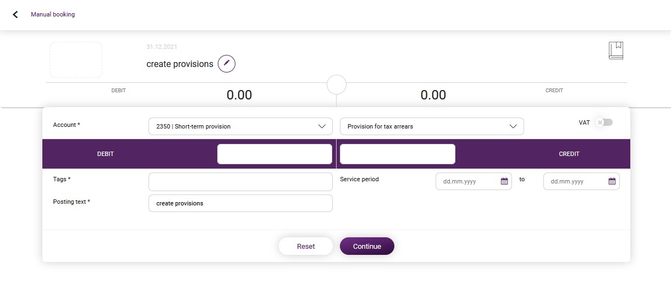Click the circle divider between debit and credit
The width and height of the screenshot is (671, 301).
(x=337, y=85)
